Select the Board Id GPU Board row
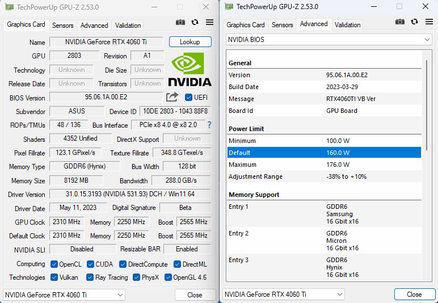The image size is (438, 303). click(x=324, y=111)
